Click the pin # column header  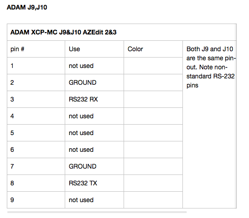36,49
